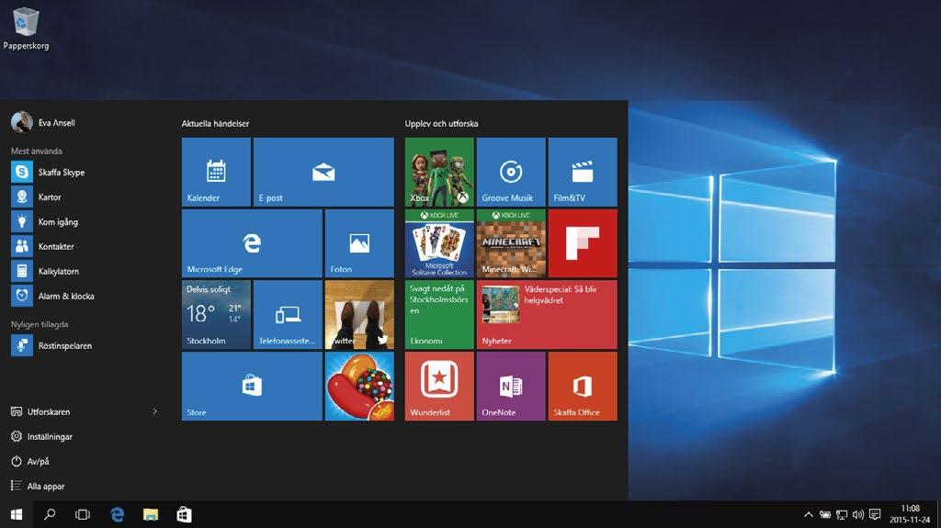
Task: Launch the Microsoft Edge tile
Action: click(x=252, y=243)
